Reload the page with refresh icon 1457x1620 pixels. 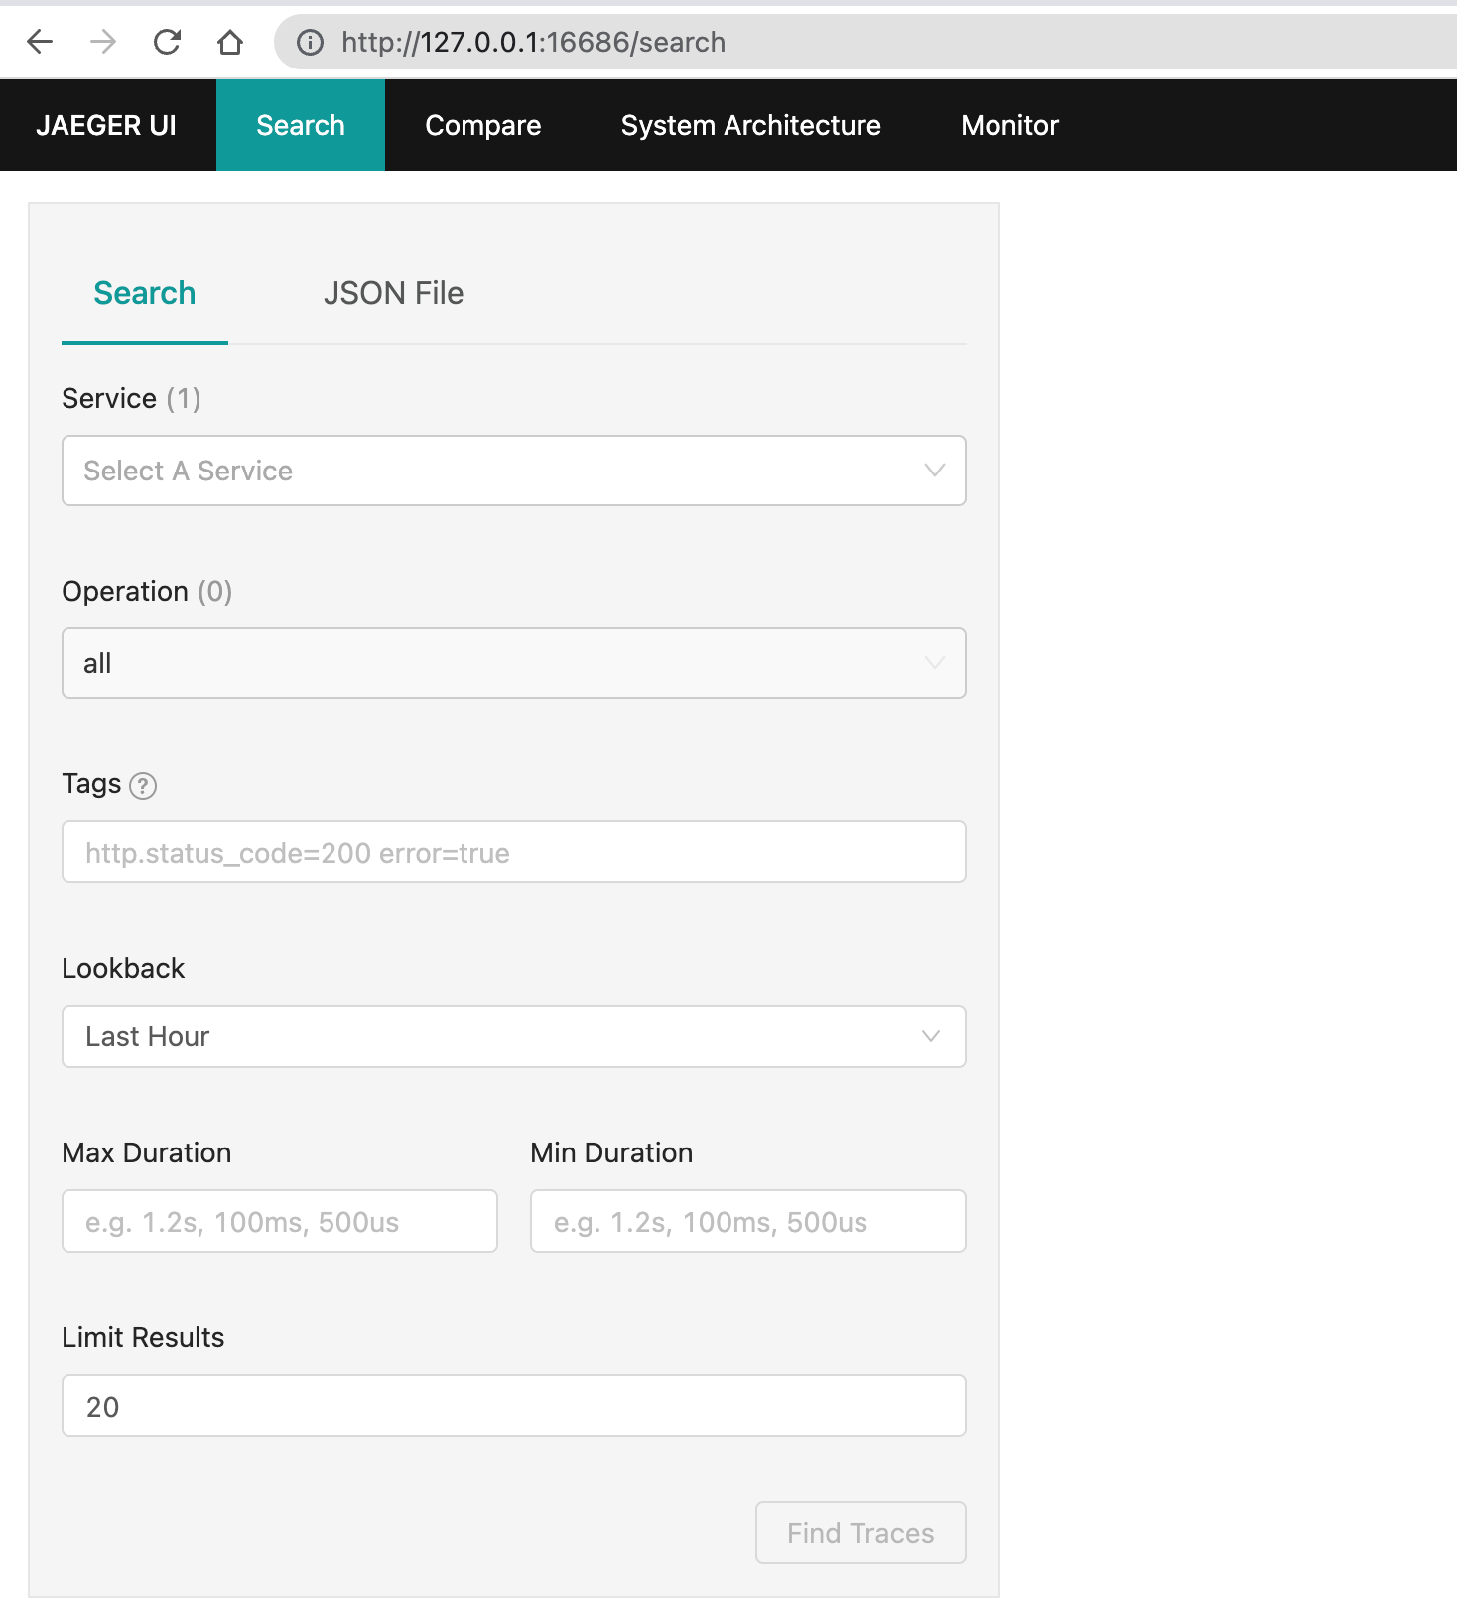point(167,42)
